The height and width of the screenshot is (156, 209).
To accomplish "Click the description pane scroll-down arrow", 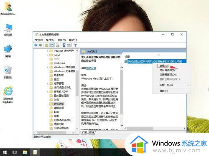I will point(122,126).
